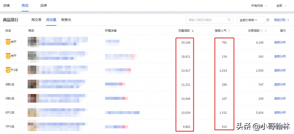Screen dimensions: 294x134
Task: Open the 竞品识别 link
Action: point(281,20)
